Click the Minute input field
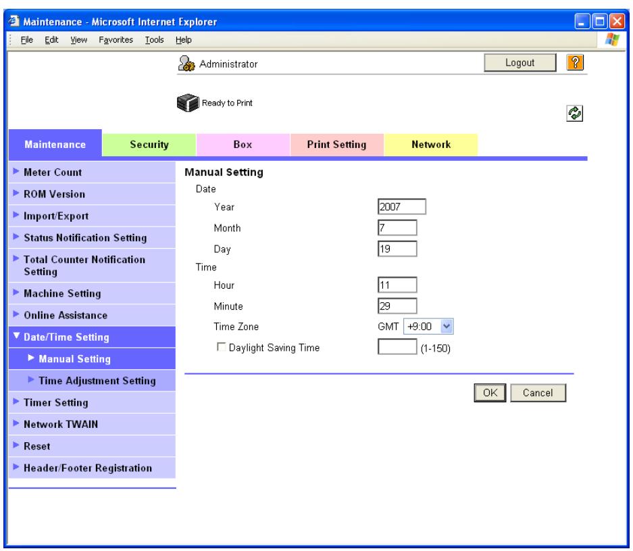Screen dimensions: 633x551 397,306
